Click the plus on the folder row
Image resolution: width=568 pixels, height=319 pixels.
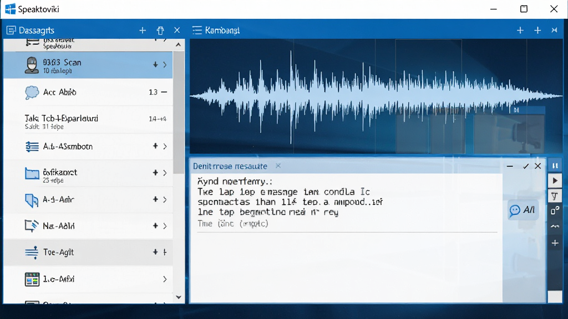(x=155, y=173)
